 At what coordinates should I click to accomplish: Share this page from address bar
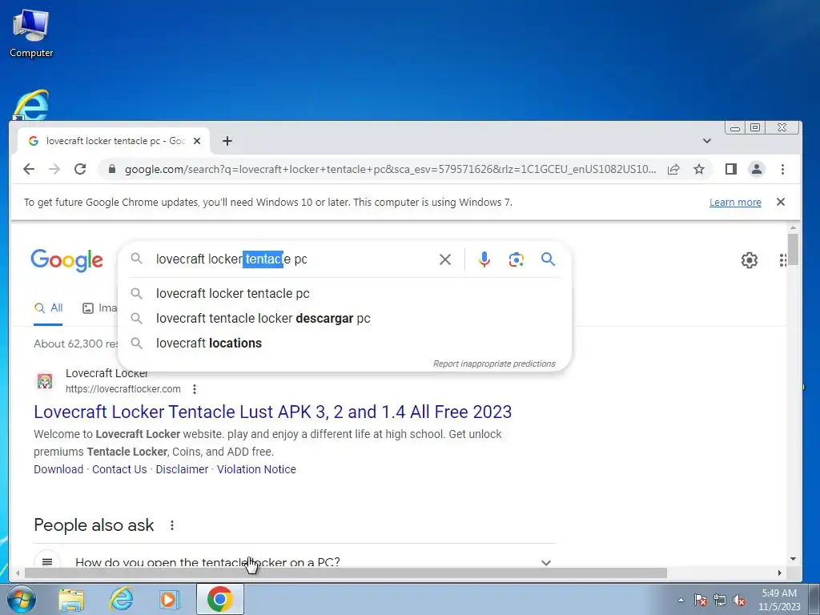(673, 169)
